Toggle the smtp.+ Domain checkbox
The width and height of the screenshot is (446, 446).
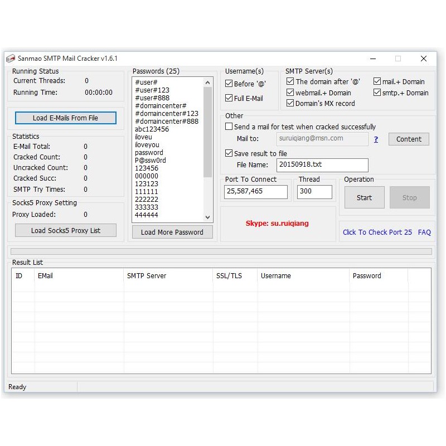377,93
